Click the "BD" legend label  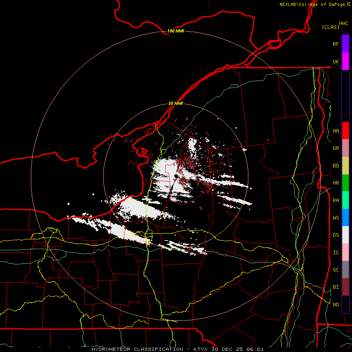[336, 166]
